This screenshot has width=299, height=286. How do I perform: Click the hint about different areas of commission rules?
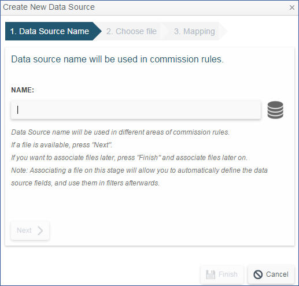point(120,132)
